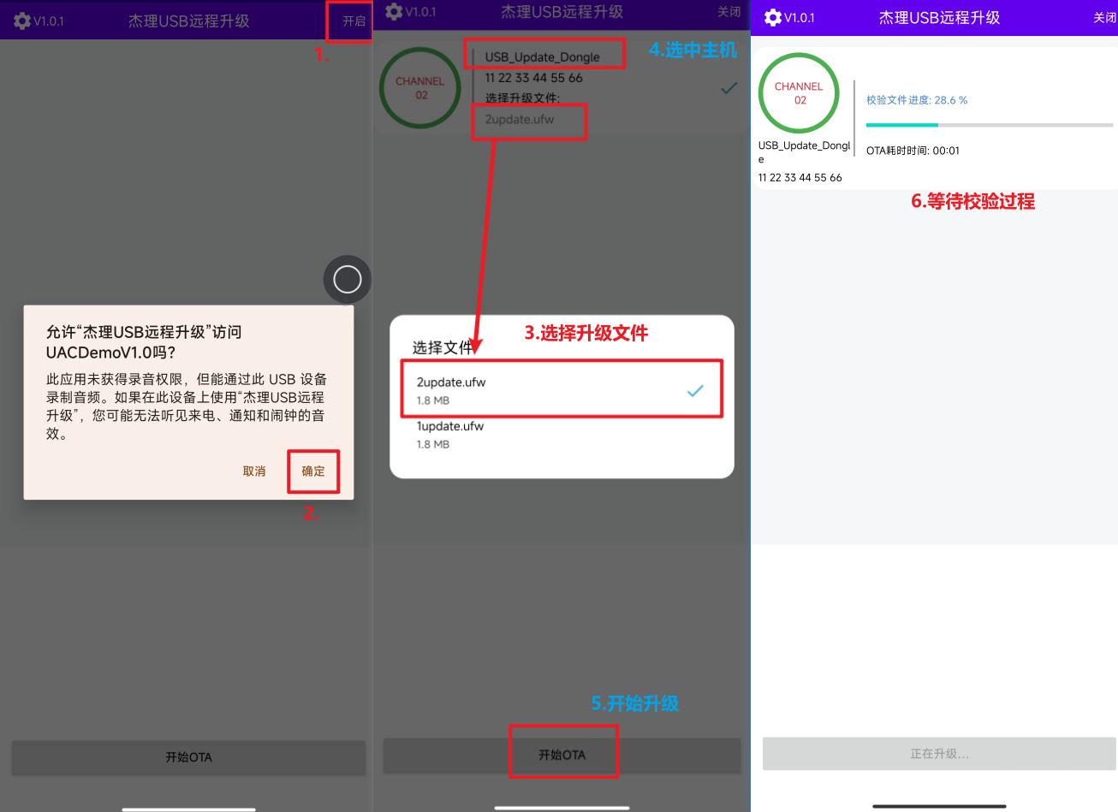Cancel permission dialog with 取消

254,471
